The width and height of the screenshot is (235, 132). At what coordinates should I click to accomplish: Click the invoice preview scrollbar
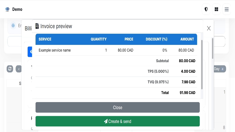(x=202, y=65)
